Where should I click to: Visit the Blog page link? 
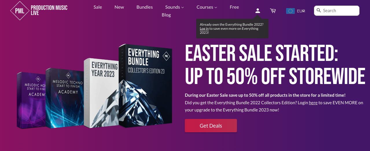[x=166, y=15]
